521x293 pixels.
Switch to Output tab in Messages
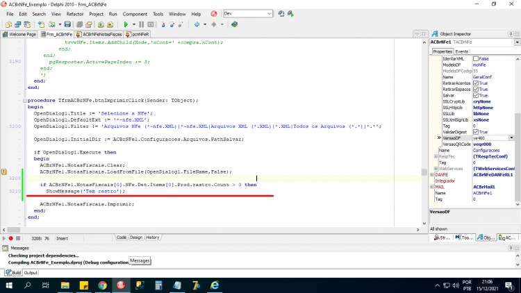click(x=31, y=272)
